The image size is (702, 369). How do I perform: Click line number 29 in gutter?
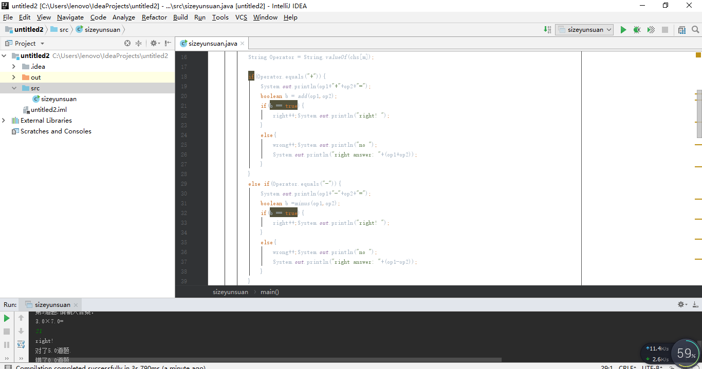pyautogui.click(x=184, y=184)
